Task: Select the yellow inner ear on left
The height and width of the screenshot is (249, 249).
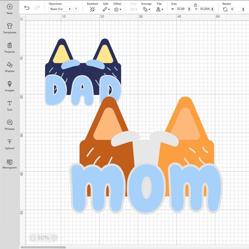Action: (61, 54)
